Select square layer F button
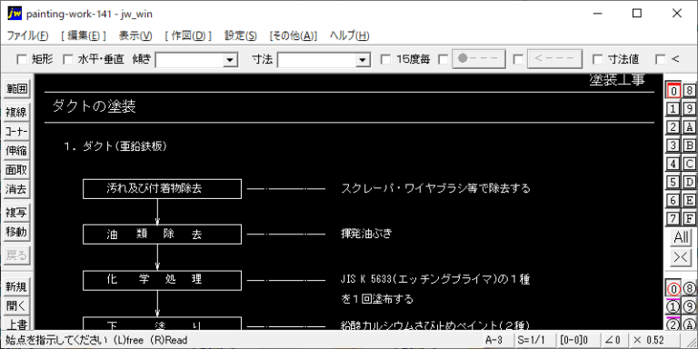Screen dimensions: 698x349 click(690, 218)
